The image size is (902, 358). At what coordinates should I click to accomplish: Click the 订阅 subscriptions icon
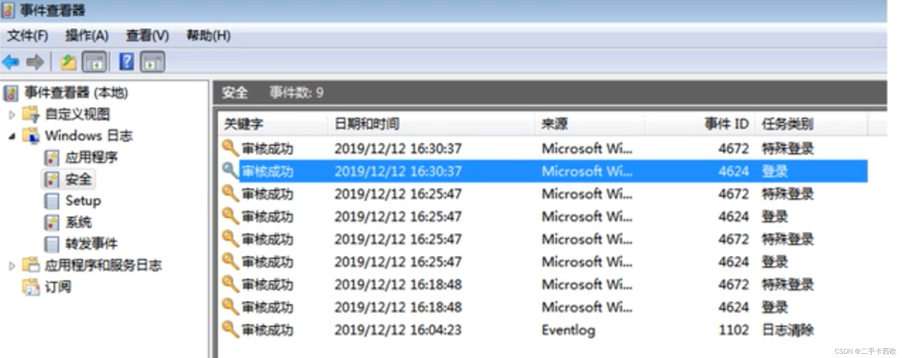click(31, 287)
